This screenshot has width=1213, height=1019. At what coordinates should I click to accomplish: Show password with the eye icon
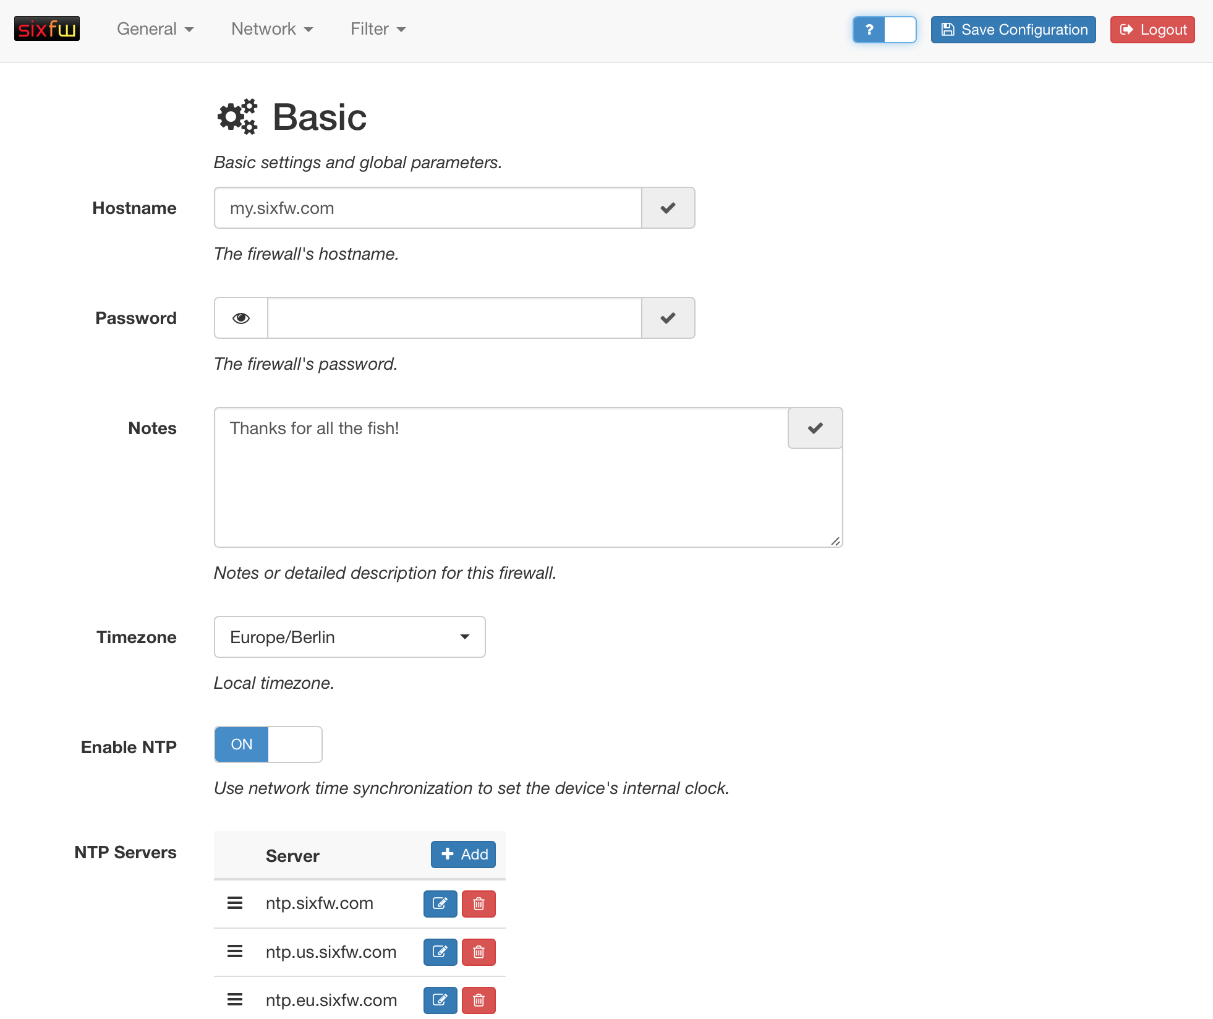tap(241, 318)
